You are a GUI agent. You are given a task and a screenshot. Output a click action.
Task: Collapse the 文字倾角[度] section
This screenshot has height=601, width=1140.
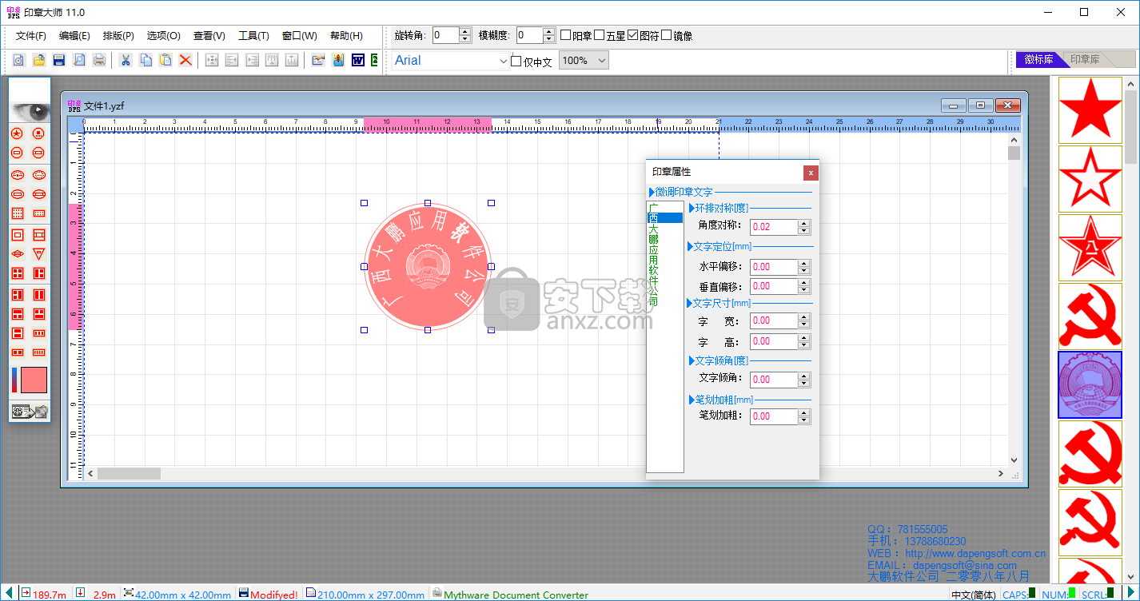pos(692,360)
